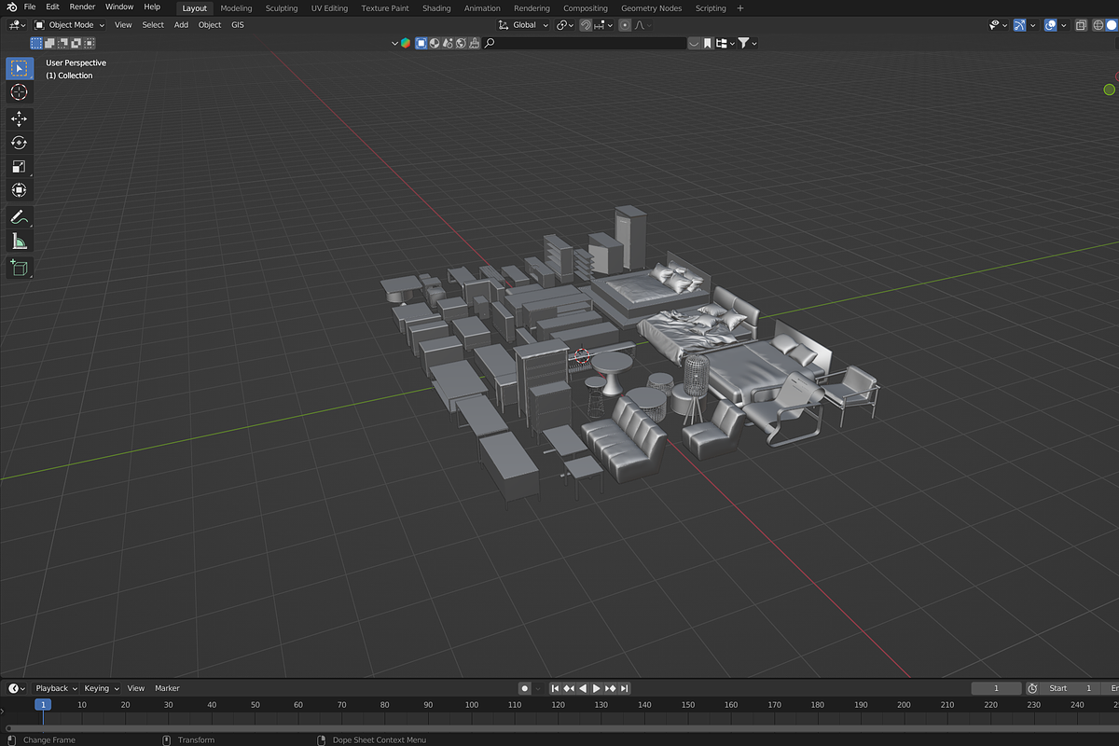This screenshot has height=746, width=1119.
Task: Open Global transform orientation dropdown
Action: (x=523, y=25)
